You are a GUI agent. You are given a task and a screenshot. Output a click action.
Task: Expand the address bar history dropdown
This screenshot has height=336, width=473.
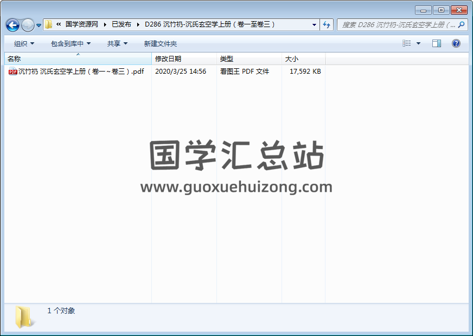point(314,24)
